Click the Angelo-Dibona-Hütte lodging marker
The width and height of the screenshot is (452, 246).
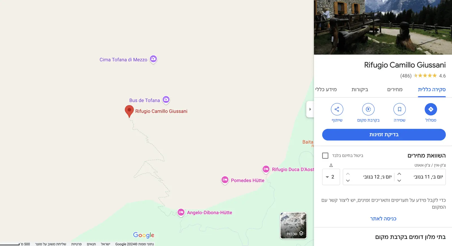pos(181,212)
